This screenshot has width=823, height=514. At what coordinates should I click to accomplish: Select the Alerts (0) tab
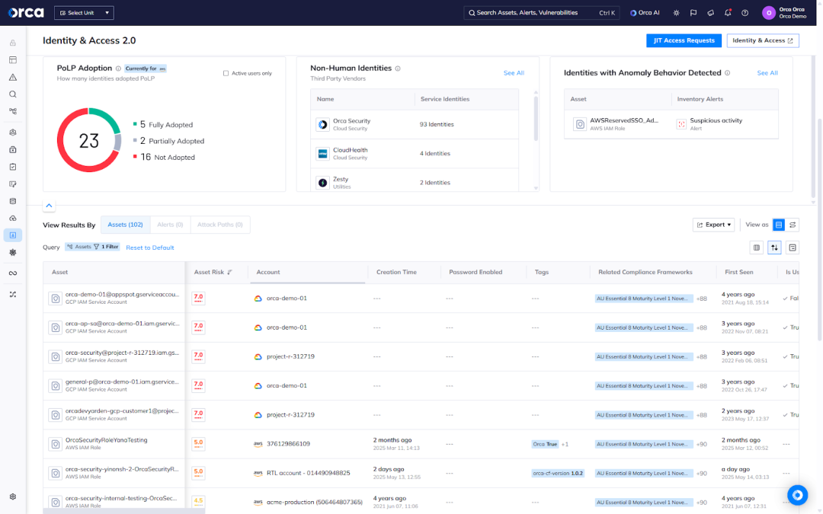click(170, 225)
